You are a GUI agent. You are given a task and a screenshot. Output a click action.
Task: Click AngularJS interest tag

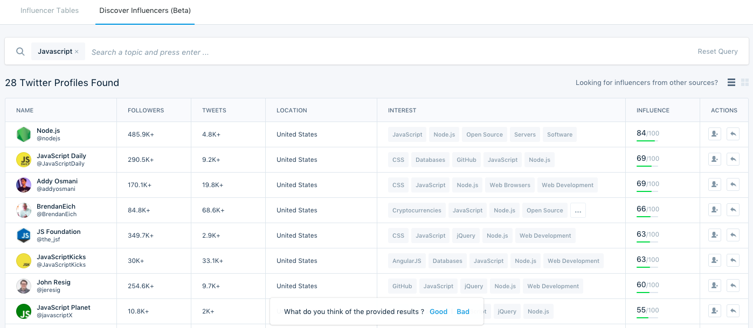pyautogui.click(x=407, y=261)
